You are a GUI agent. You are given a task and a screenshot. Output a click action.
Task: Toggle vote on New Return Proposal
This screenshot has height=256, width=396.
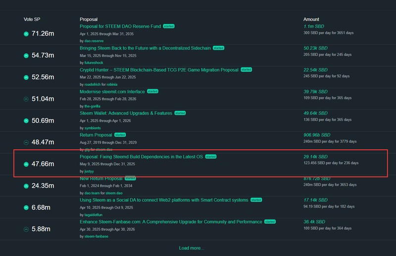pyautogui.click(x=26, y=186)
